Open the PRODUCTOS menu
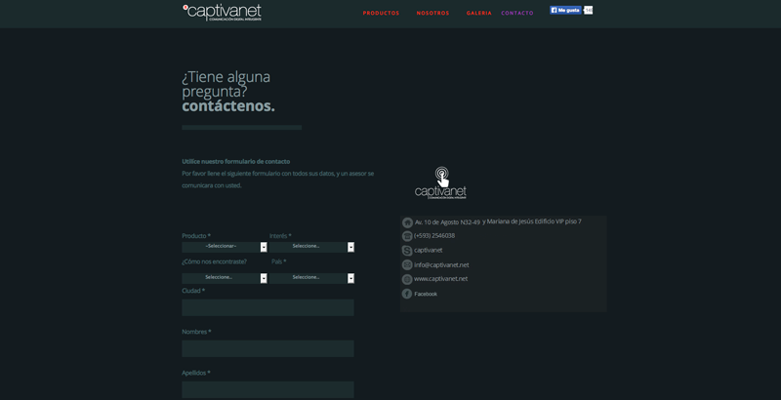 click(381, 14)
